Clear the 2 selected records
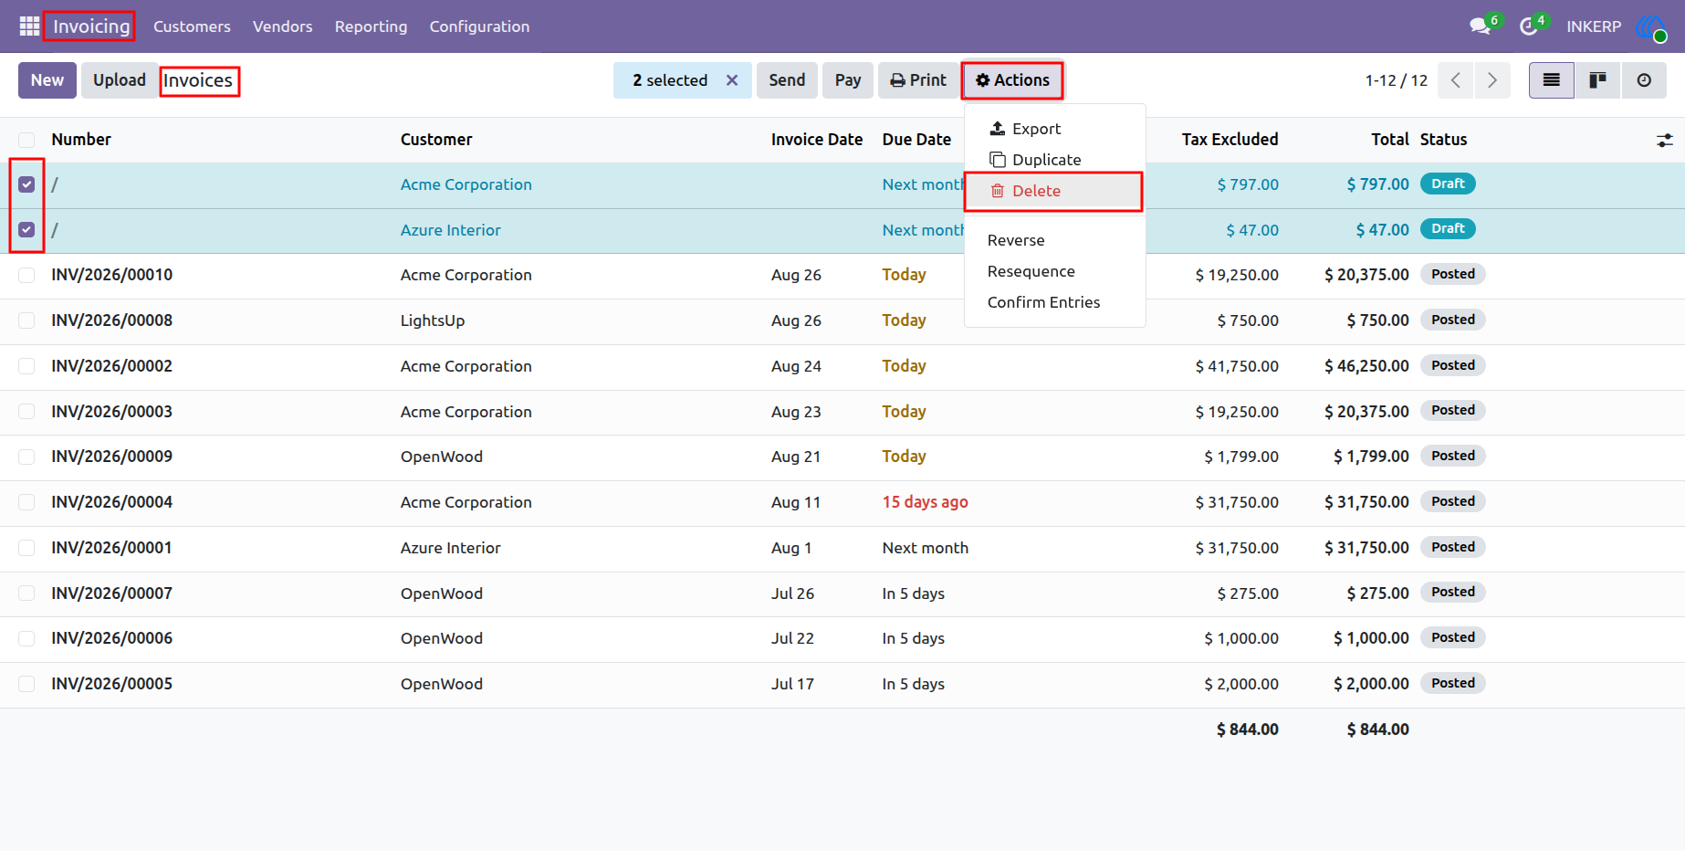Image resolution: width=1685 pixels, height=851 pixels. [x=732, y=80]
